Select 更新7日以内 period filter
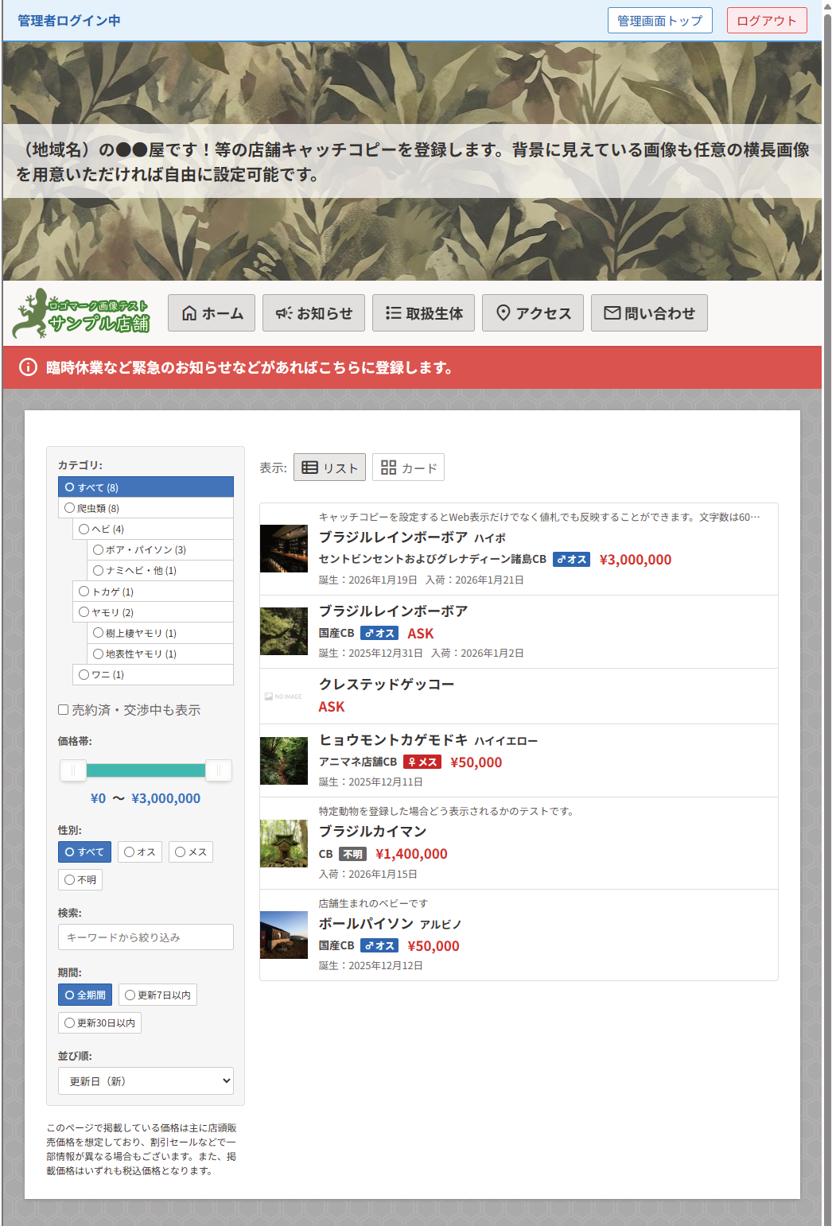 [x=157, y=995]
